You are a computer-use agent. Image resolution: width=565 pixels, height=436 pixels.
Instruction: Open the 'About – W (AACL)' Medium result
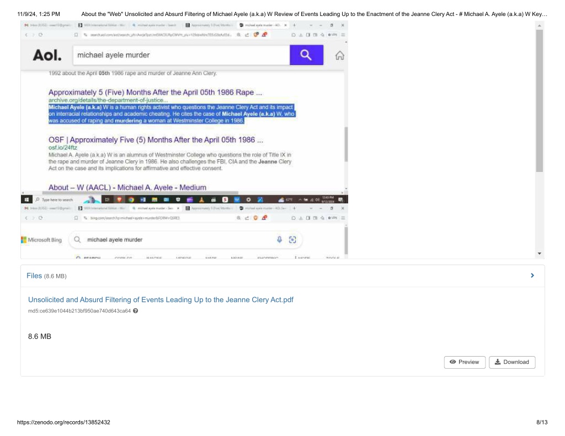(x=127, y=187)
